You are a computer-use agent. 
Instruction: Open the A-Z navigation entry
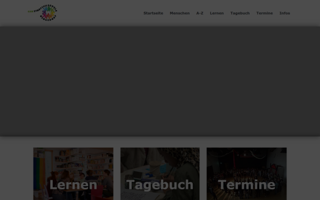click(200, 13)
